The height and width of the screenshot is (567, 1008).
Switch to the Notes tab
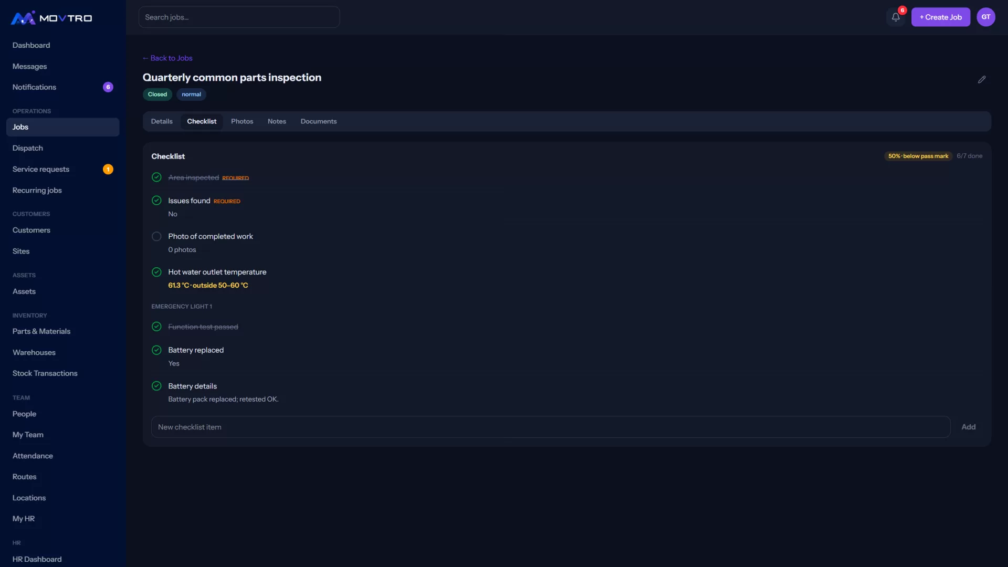[x=277, y=121]
